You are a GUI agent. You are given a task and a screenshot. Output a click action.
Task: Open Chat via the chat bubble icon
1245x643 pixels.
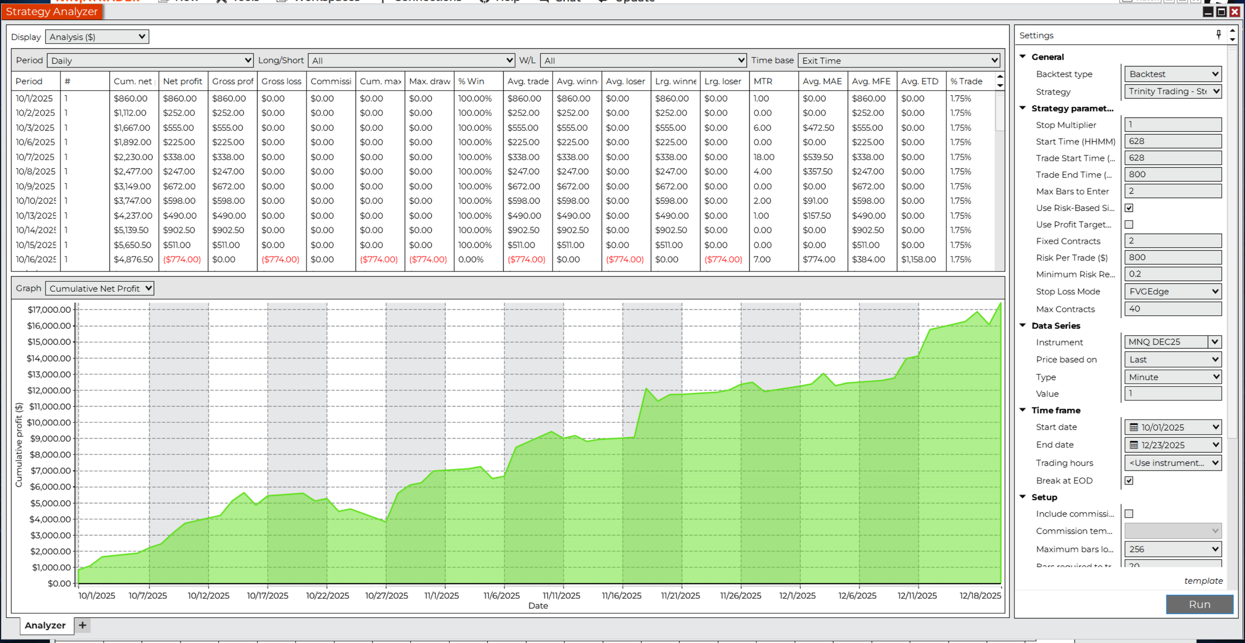[543, 1]
